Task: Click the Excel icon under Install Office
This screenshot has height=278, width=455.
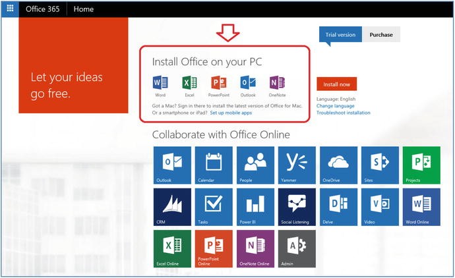Action: pyautogui.click(x=189, y=83)
